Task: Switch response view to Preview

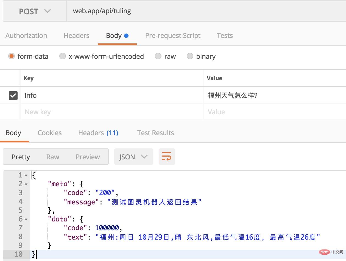Action: 88,157
